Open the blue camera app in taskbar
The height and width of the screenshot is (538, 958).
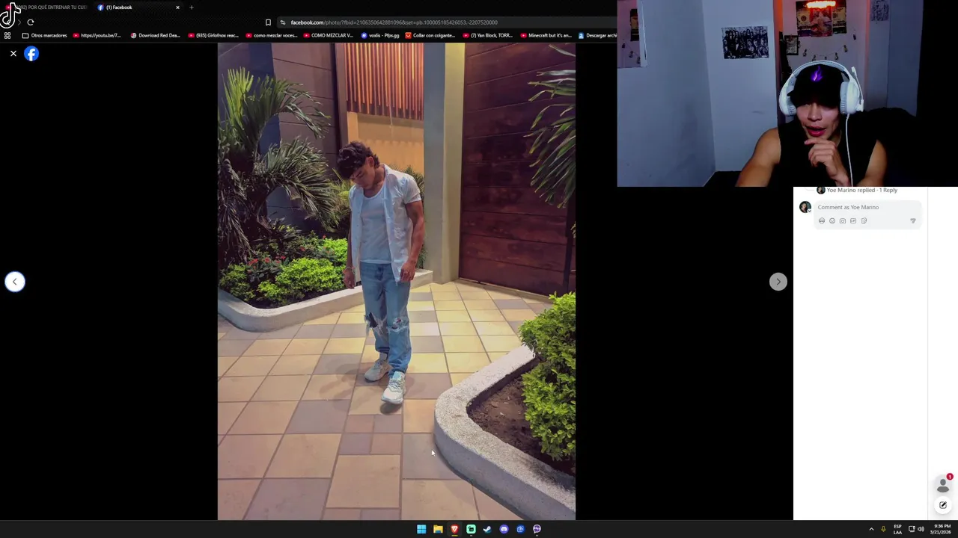click(x=520, y=529)
